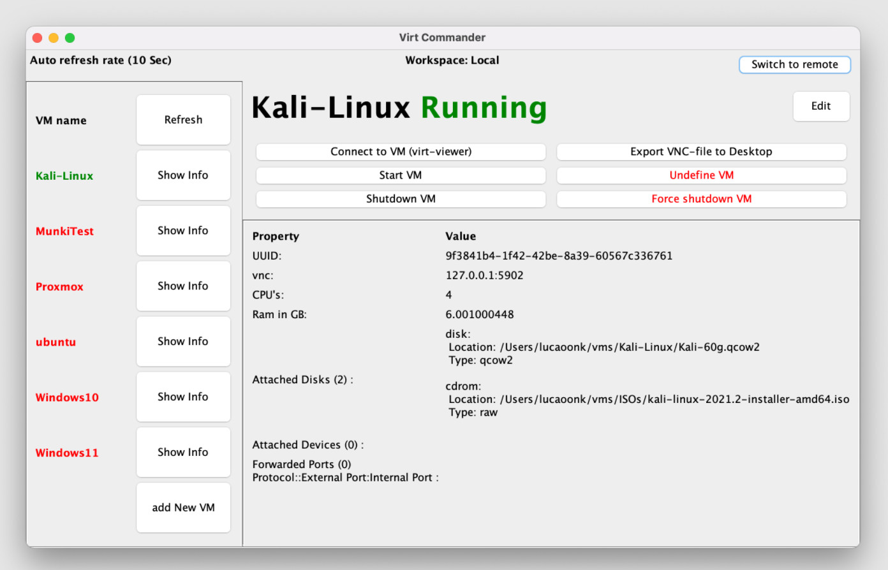Show Info for Proxmox VM
This screenshot has width=888, height=570.
point(183,286)
